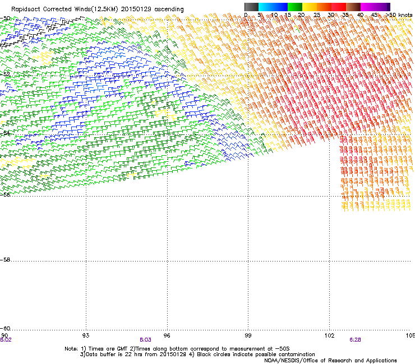The image size is (415, 364).
Task: Click the latitude label '-52'
Action: (x=5, y=74)
